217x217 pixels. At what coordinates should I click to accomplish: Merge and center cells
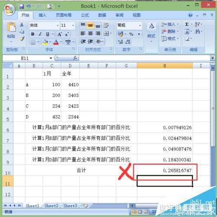[x=106, y=33]
